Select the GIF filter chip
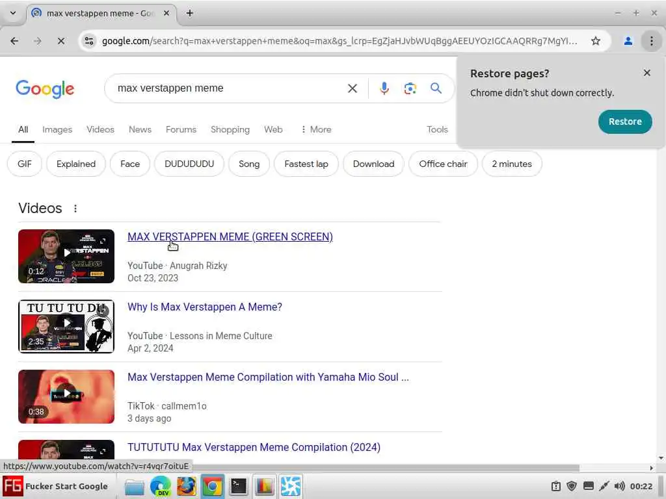666x499 pixels. [25, 164]
